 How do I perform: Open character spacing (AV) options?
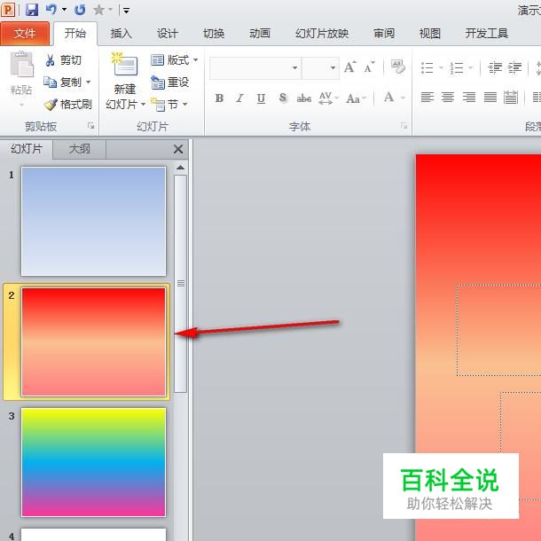tap(328, 98)
